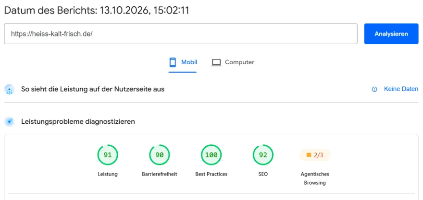
Task: Select the Leistung score gauge 91
Action: (x=108, y=155)
